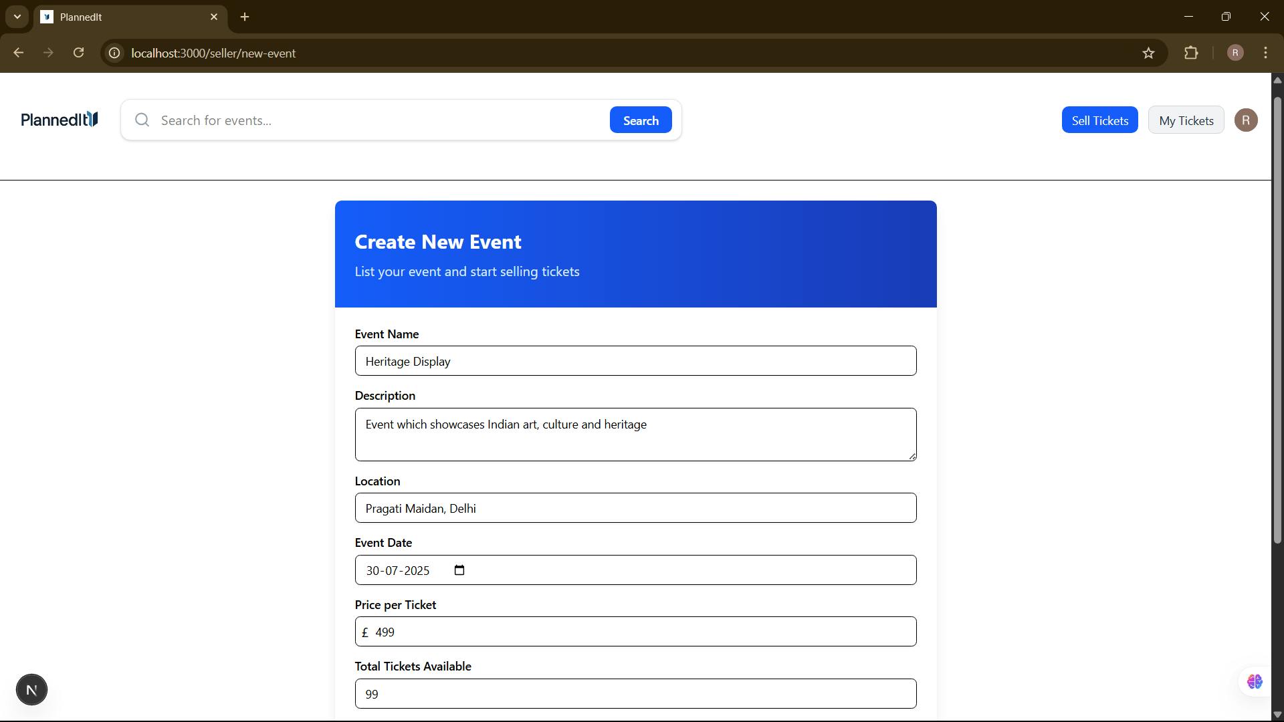Click the site information icon in the address bar
1284x722 pixels.
114,53
